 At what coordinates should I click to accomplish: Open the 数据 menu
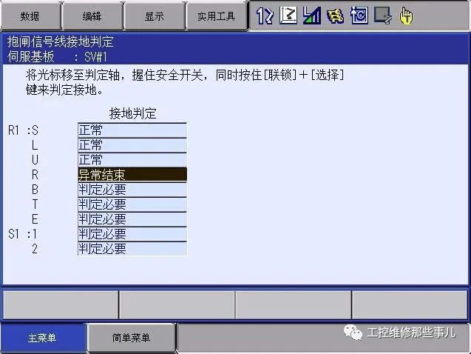(30, 16)
